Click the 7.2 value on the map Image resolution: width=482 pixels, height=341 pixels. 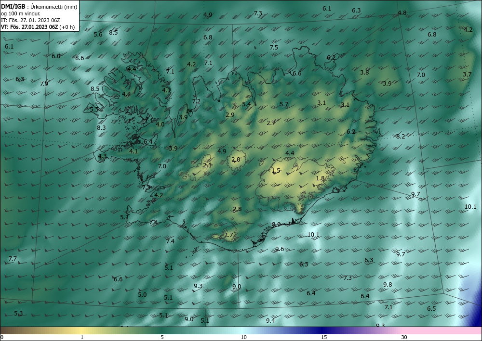pos(196,101)
